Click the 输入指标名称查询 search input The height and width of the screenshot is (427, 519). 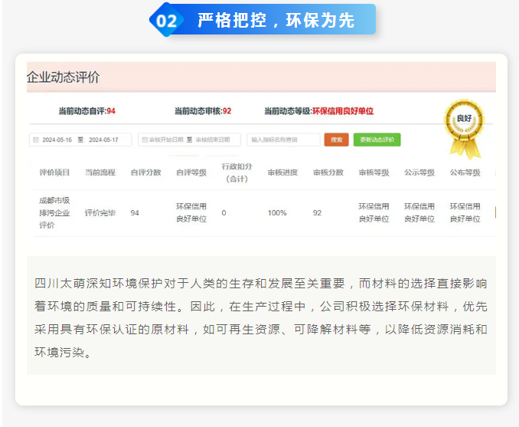click(x=283, y=140)
